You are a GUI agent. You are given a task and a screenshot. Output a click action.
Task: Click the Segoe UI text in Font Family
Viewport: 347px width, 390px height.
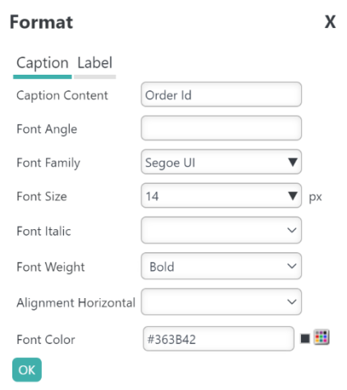(x=170, y=163)
